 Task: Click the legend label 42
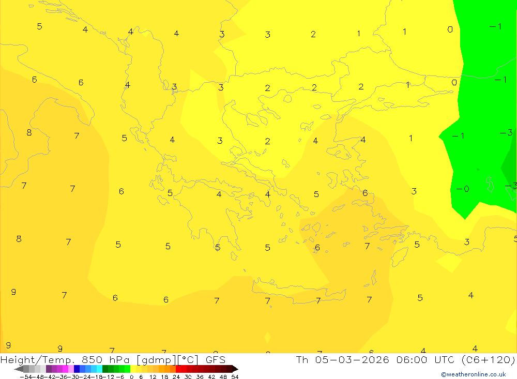(211, 377)
